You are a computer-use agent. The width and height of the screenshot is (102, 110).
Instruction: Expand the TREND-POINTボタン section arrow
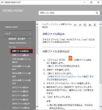coord(30,43)
